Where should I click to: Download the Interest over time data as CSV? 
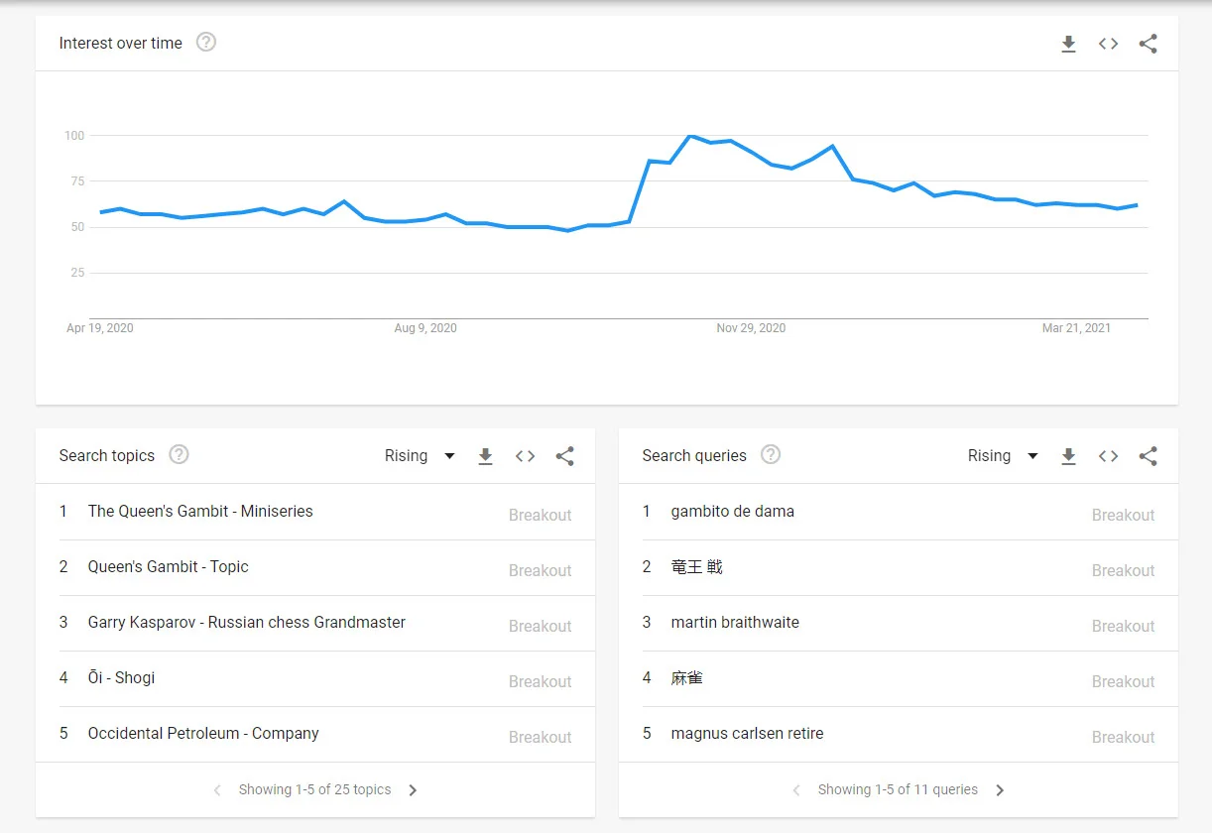point(1068,44)
